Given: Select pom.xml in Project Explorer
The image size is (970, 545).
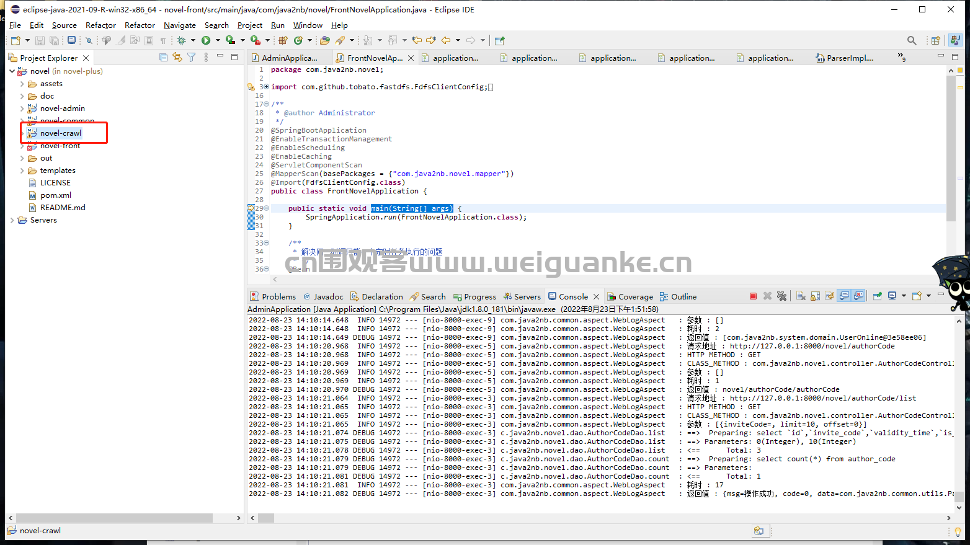Looking at the screenshot, I should point(55,195).
